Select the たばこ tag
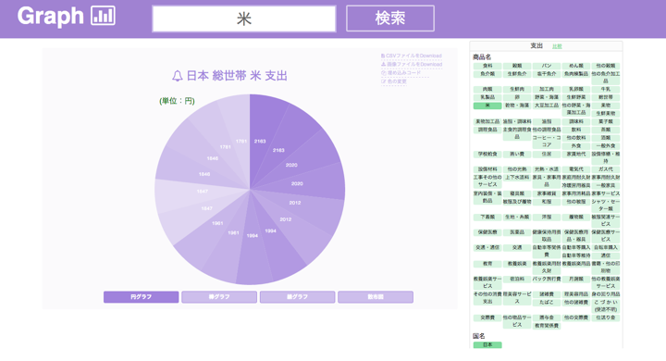Image resolution: width=666 pixels, height=361 pixels. (547, 303)
